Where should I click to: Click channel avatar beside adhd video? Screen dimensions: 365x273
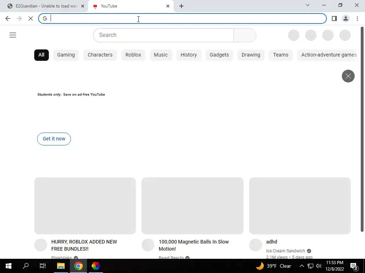click(255, 245)
